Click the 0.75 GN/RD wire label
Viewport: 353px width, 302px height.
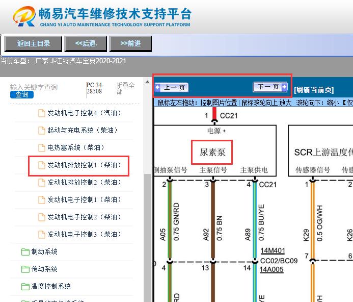click(176, 221)
